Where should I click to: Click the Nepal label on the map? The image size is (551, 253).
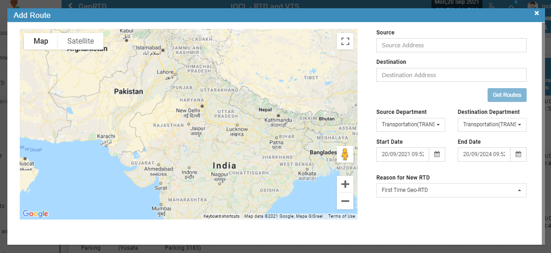[x=265, y=110]
